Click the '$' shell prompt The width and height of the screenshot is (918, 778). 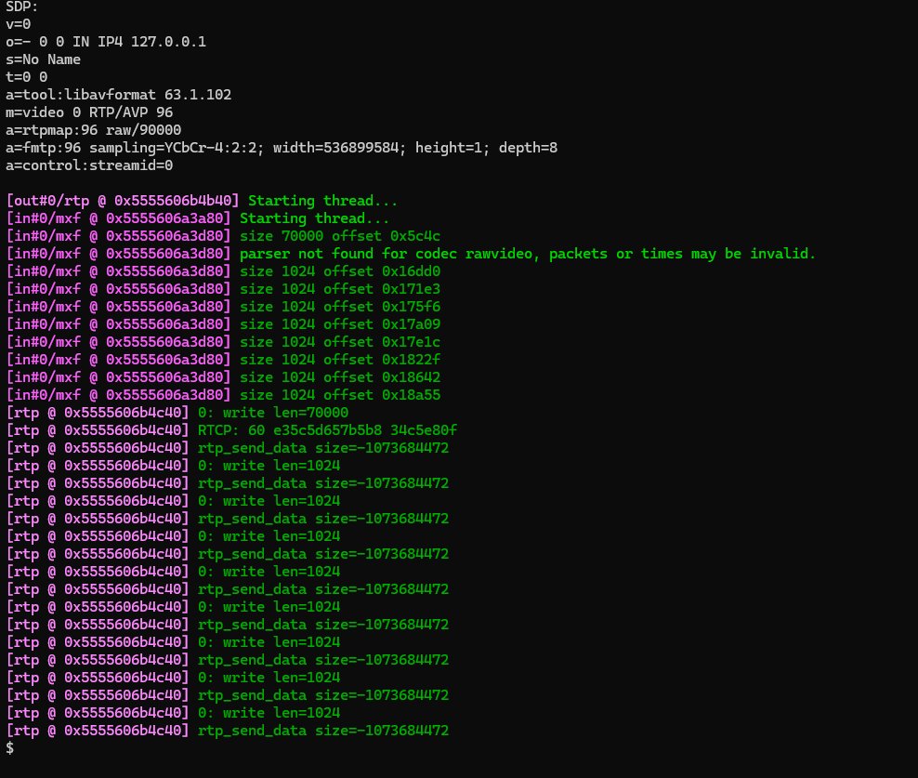click(10, 747)
